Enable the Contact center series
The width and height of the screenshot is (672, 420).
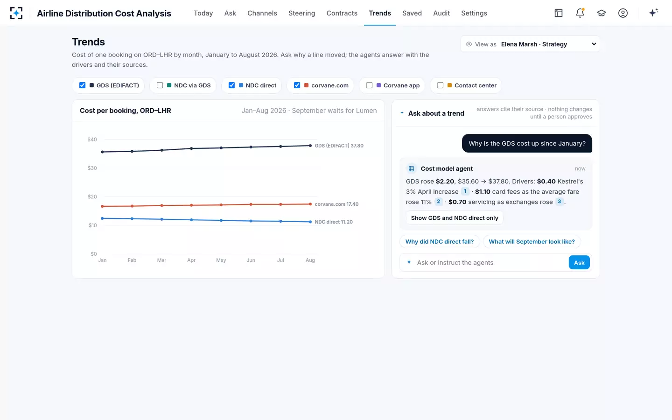pyautogui.click(x=440, y=85)
